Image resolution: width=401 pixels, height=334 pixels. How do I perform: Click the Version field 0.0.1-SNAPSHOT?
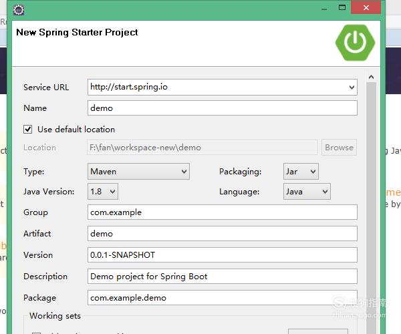[223, 255]
